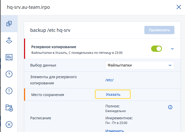The image size is (185, 132).
Task: Click the dropdown arrow in Выбор данных
Action: pyautogui.click(x=170, y=65)
